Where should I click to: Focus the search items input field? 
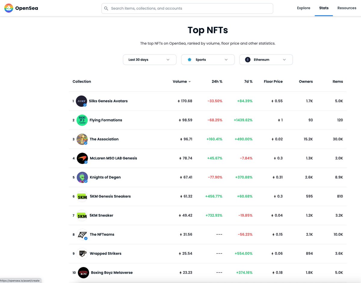coord(187,8)
